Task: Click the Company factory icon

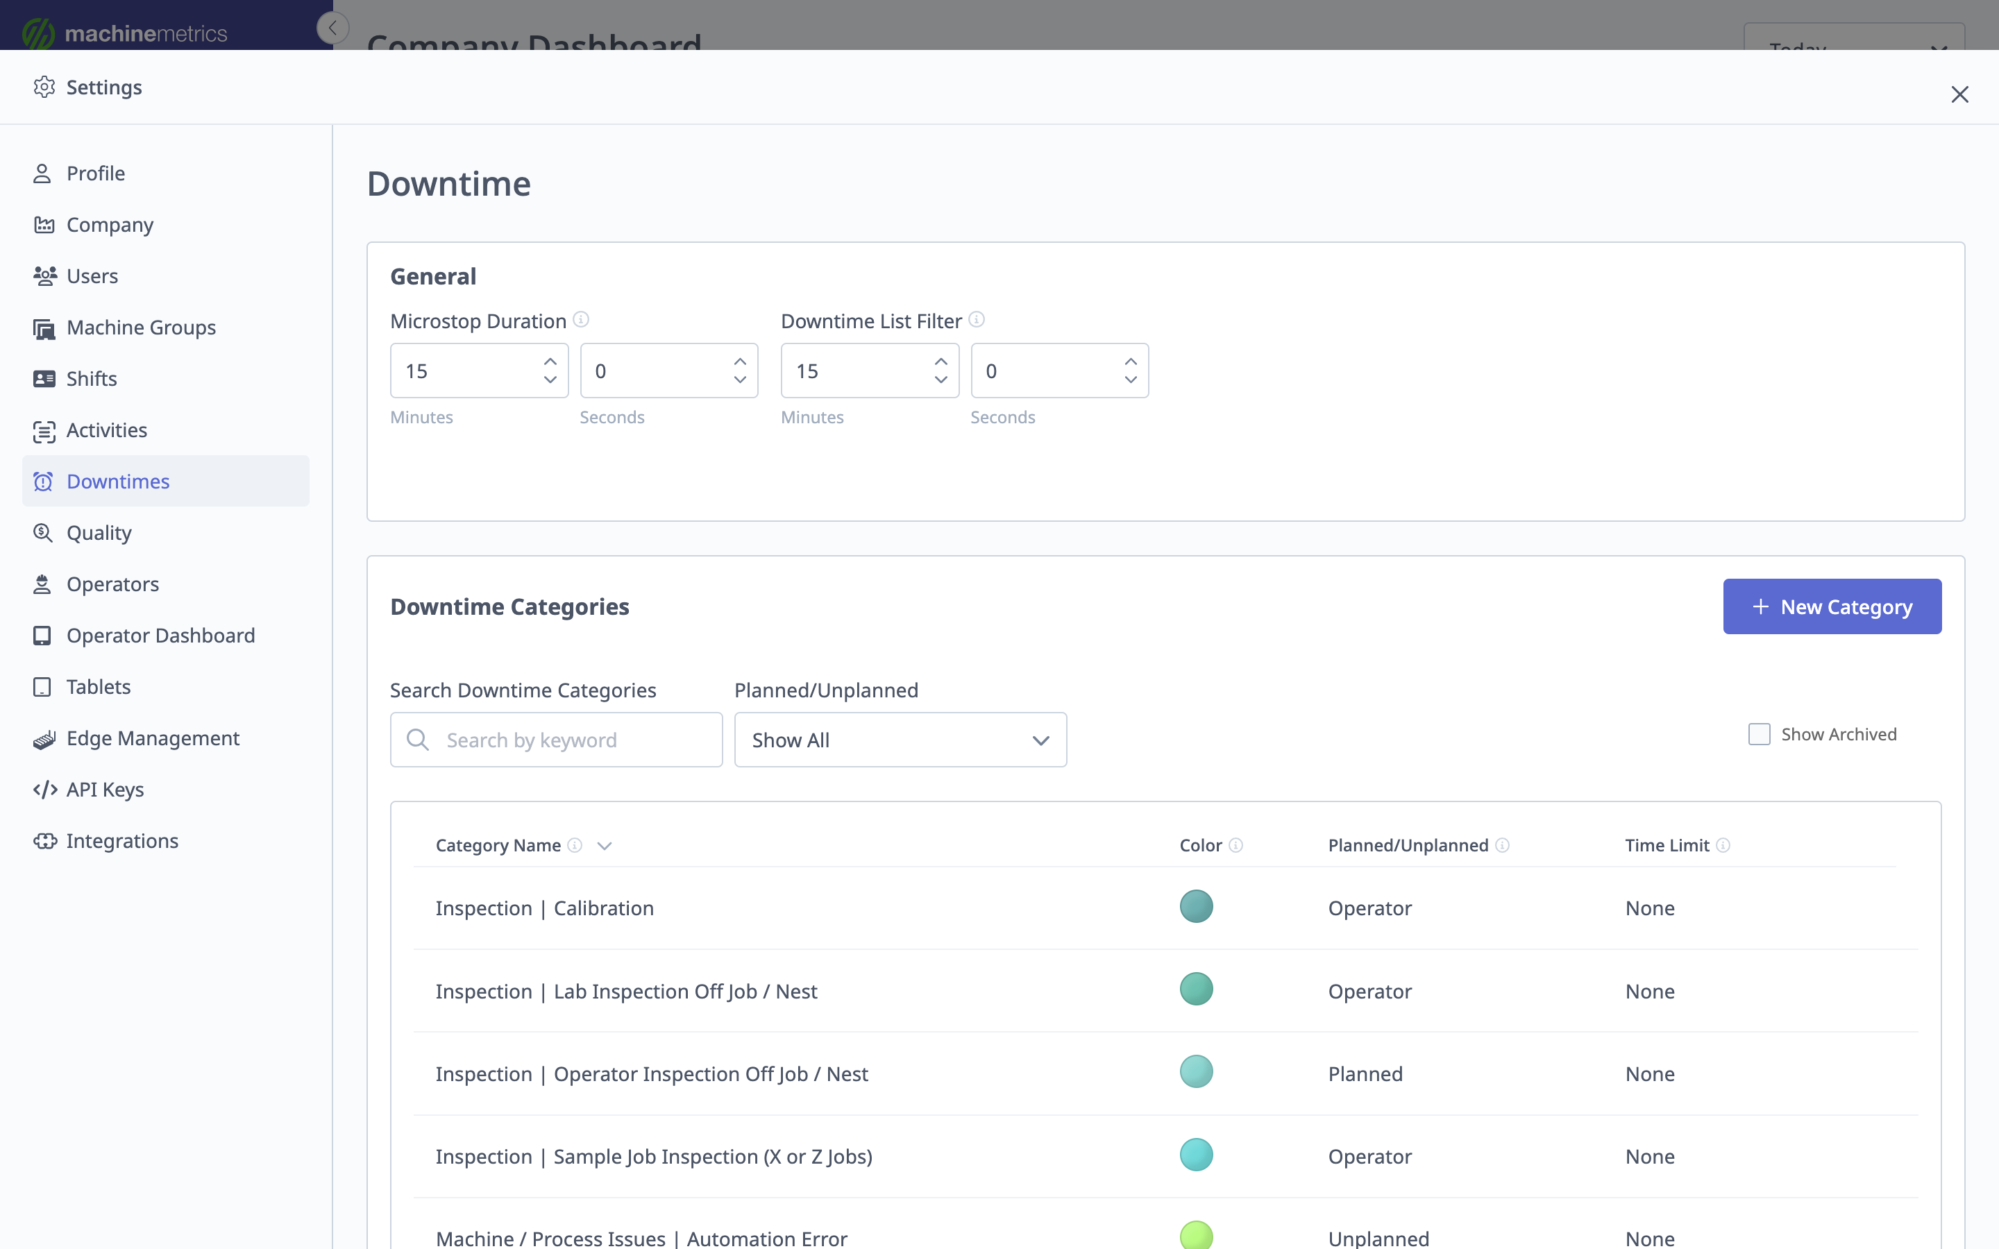Action: pyautogui.click(x=44, y=225)
